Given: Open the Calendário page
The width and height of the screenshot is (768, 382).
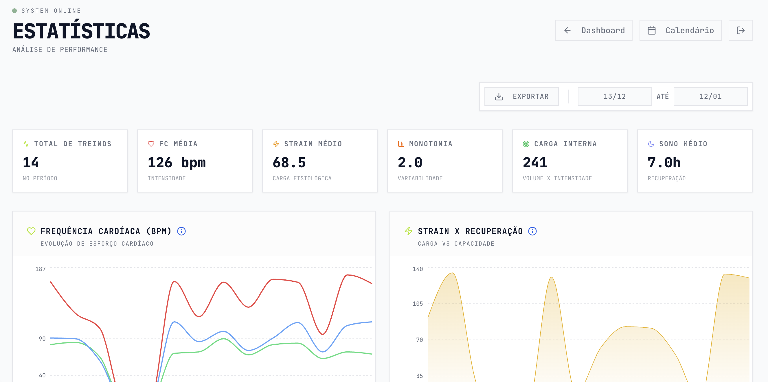Looking at the screenshot, I should coord(680,30).
